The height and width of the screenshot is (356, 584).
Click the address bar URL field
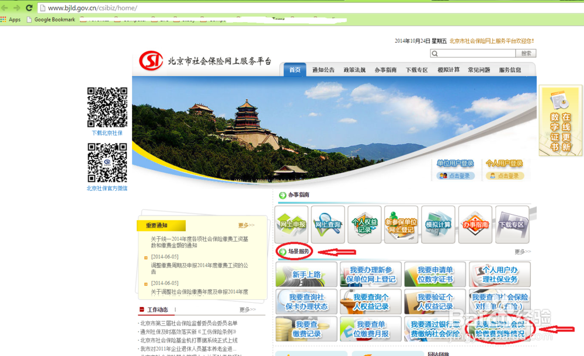pyautogui.click(x=311, y=8)
